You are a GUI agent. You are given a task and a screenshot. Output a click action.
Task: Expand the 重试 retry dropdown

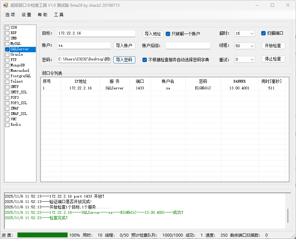pyautogui.click(x=252, y=59)
